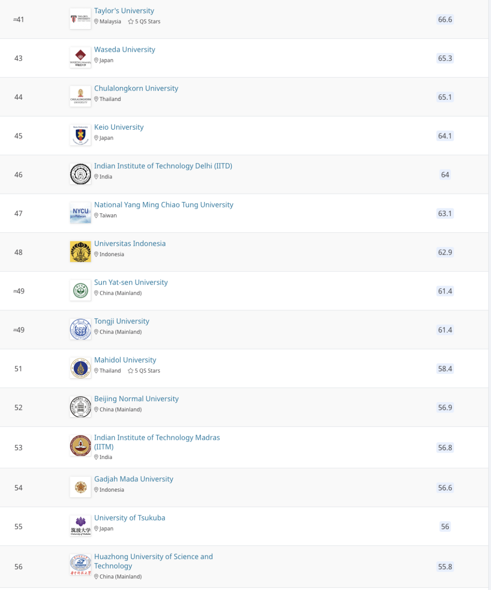
Task: Open Indian Institute of Technology Madras link
Action: pyautogui.click(x=157, y=442)
